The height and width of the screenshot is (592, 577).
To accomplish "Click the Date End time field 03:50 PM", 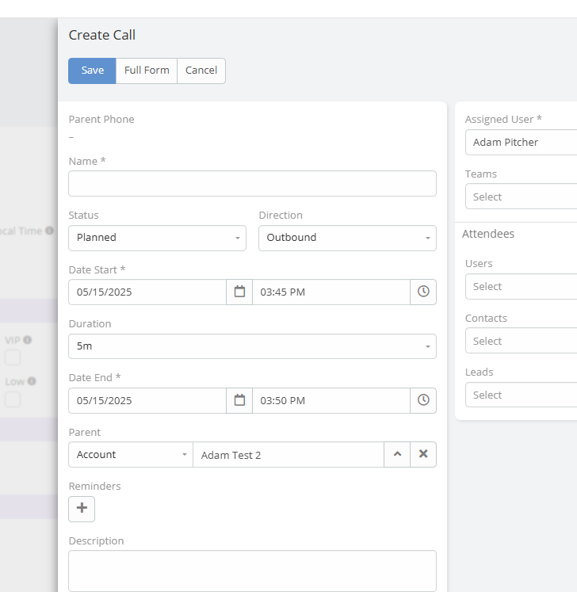I will (331, 400).
